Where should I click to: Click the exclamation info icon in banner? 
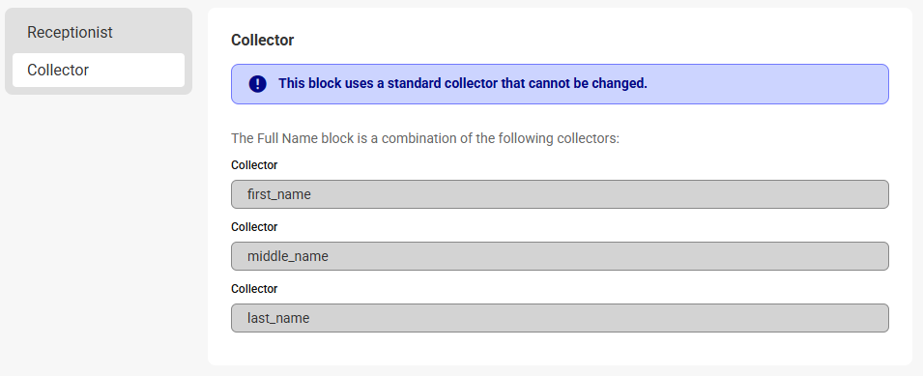click(258, 84)
